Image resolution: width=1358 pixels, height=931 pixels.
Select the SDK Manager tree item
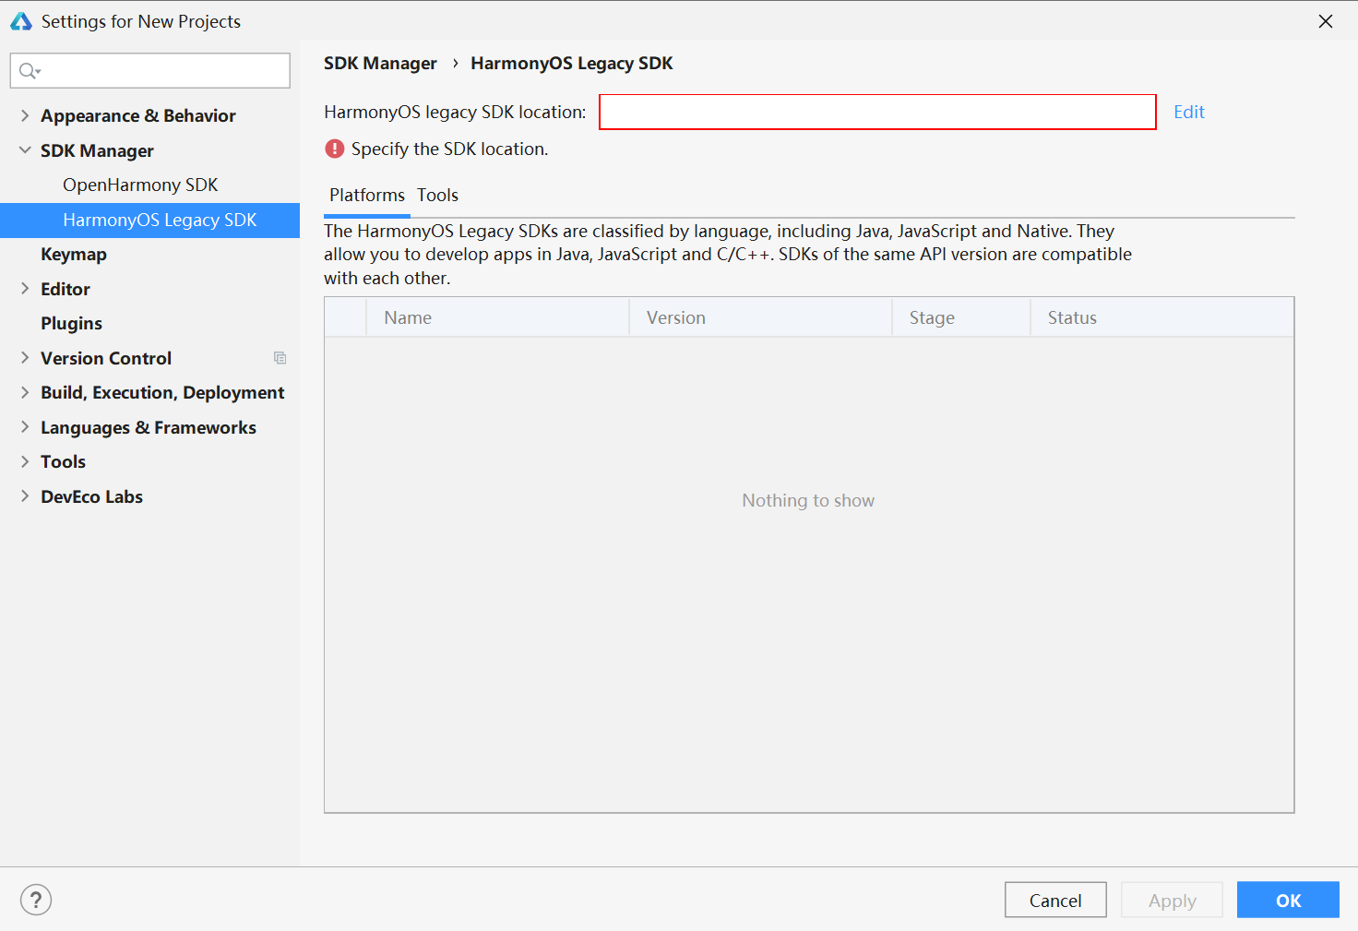coord(97,150)
